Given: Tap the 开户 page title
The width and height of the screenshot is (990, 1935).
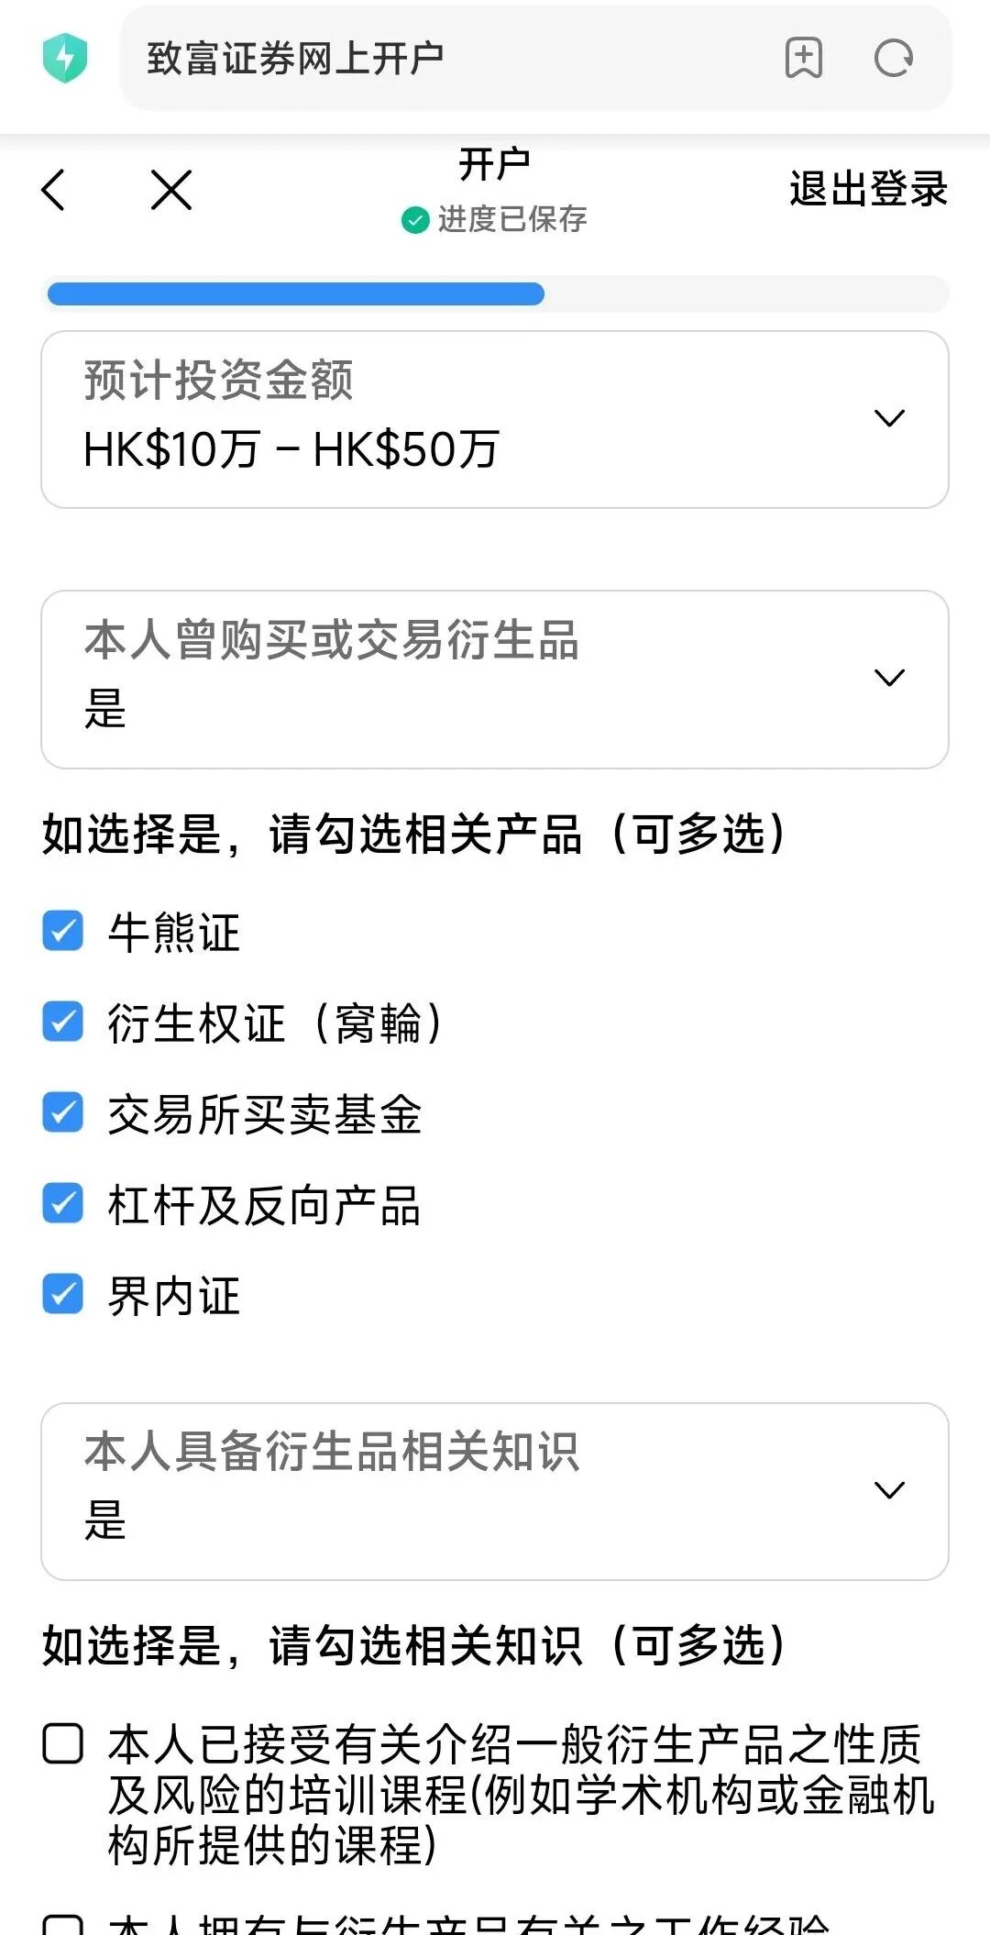Looking at the screenshot, I should pyautogui.click(x=494, y=165).
